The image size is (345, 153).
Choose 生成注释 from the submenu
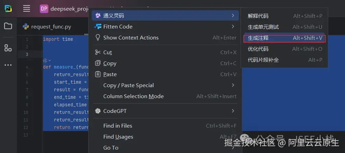258,38
